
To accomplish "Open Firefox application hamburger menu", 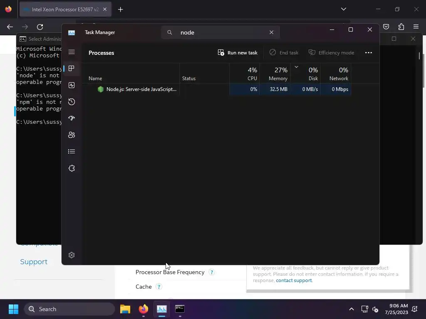I will tap(416, 27).
